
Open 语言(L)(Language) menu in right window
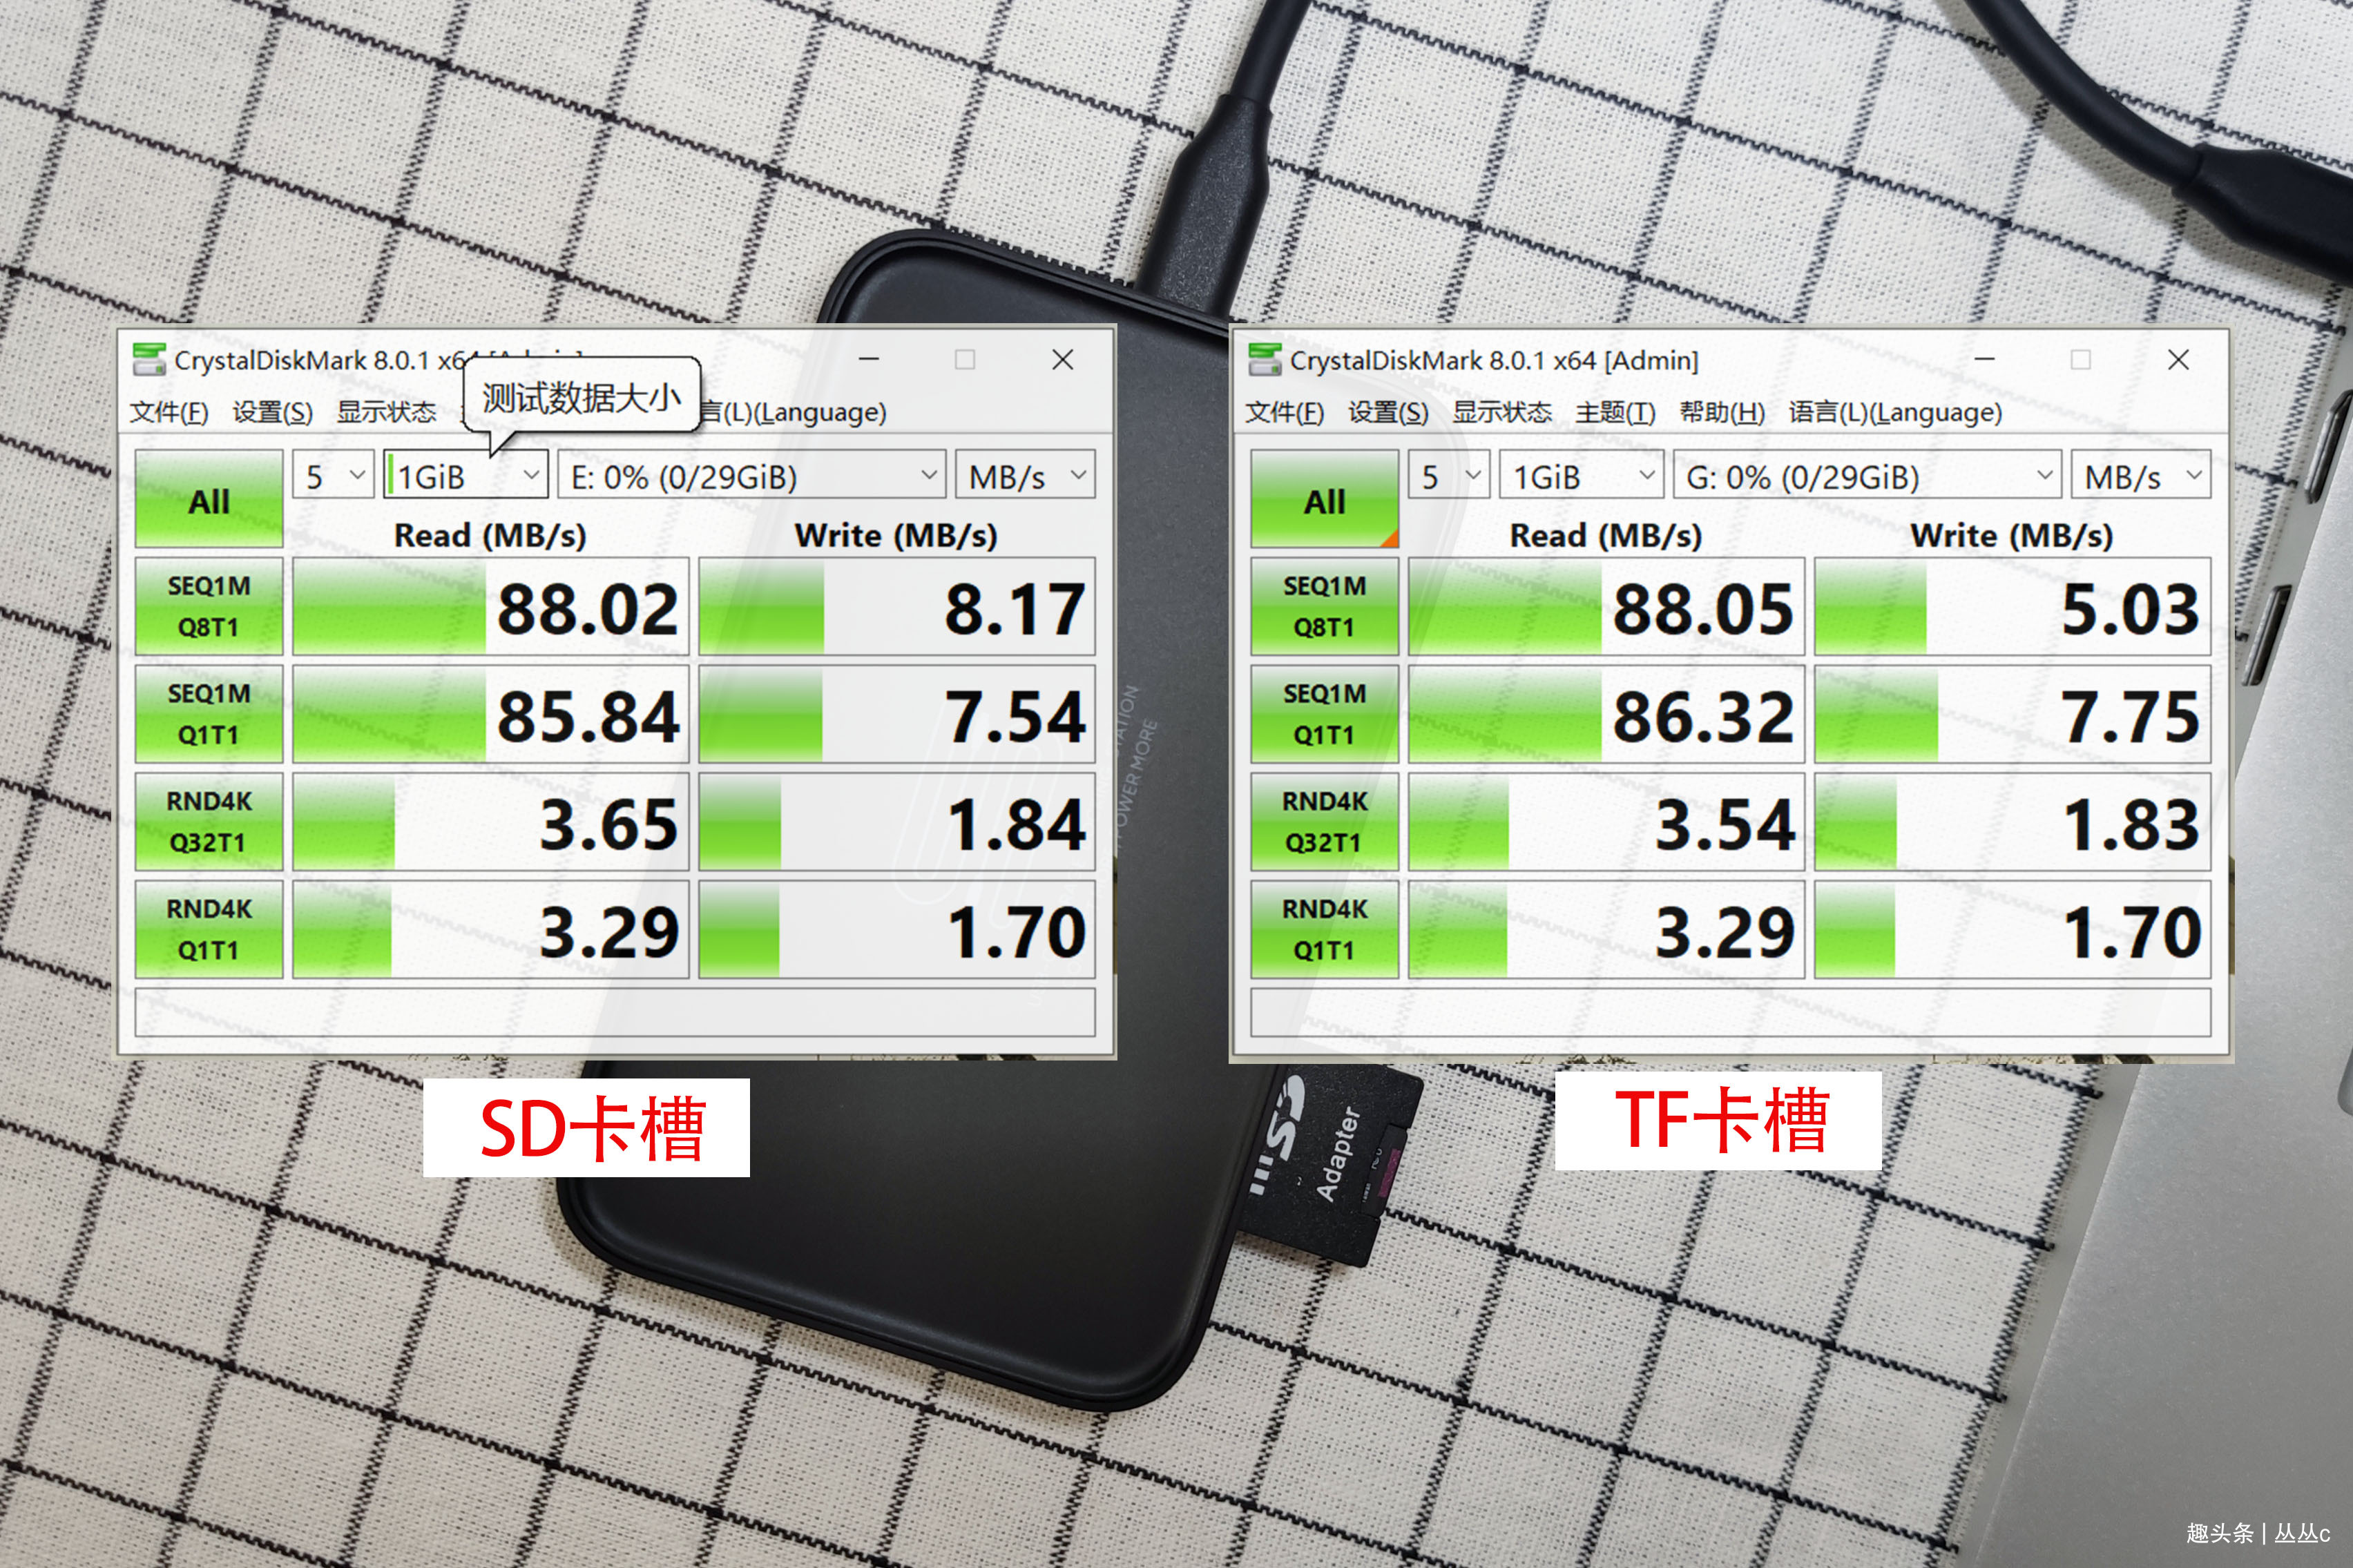1895,412
